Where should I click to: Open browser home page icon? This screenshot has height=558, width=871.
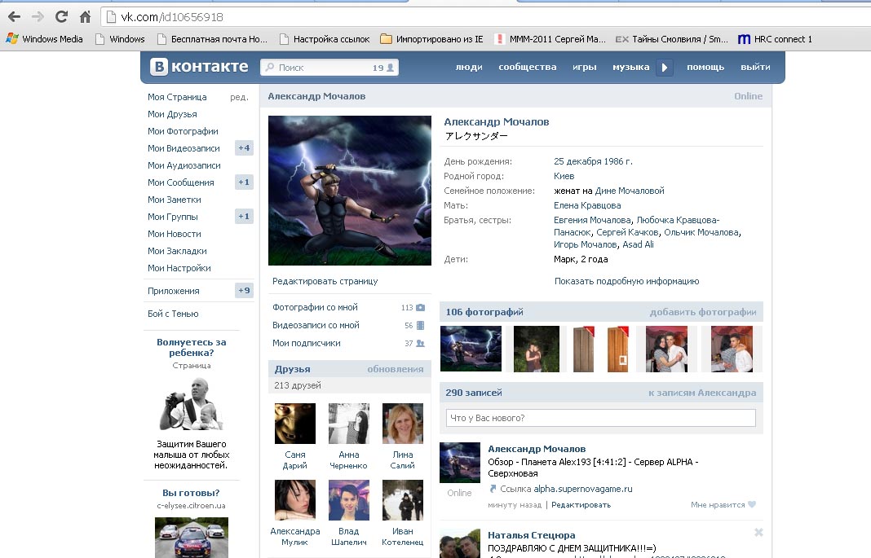[x=85, y=16]
